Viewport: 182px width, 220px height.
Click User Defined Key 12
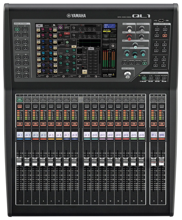click(163, 65)
